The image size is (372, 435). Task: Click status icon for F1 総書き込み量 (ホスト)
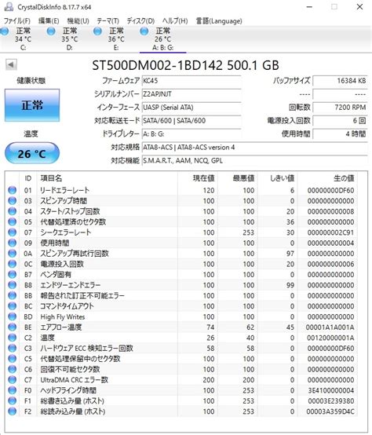pyautogui.click(x=13, y=401)
